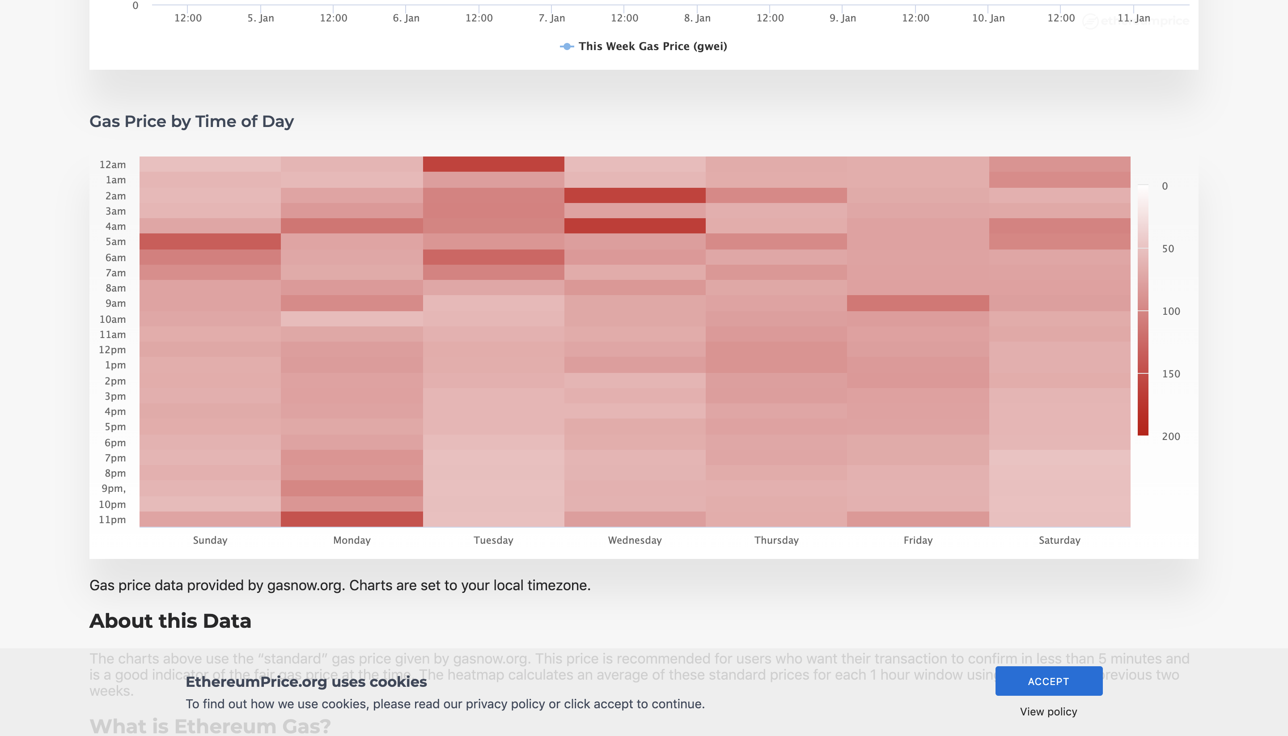Click Wednesday 2am heatmap cell
The height and width of the screenshot is (736, 1288).
[635, 195]
